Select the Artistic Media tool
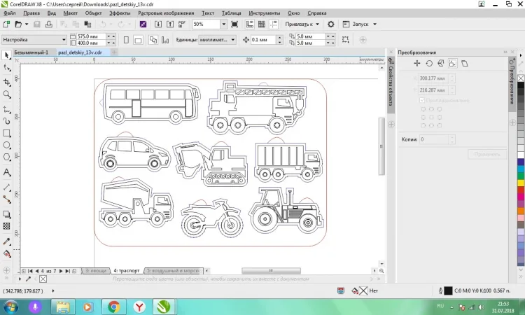 coord(7,121)
